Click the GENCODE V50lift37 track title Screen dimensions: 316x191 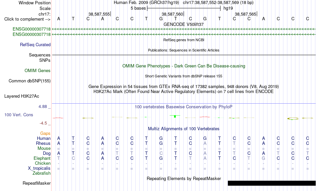click(x=184, y=24)
